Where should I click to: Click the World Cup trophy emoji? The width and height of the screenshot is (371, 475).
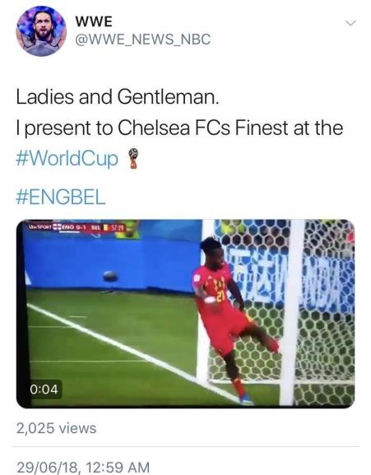[133, 158]
